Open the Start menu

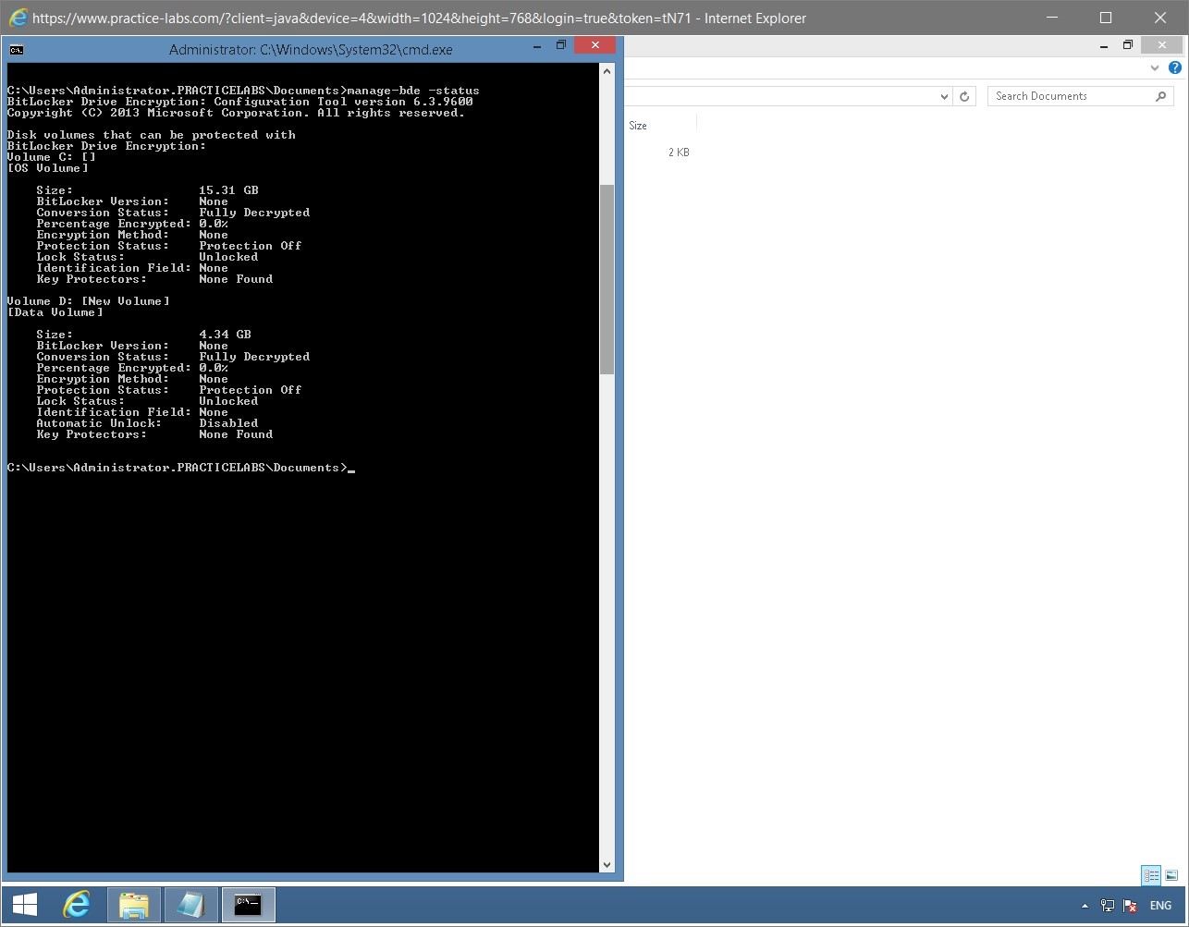click(x=24, y=905)
